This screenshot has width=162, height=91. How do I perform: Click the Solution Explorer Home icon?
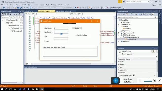click(x=124, y=14)
